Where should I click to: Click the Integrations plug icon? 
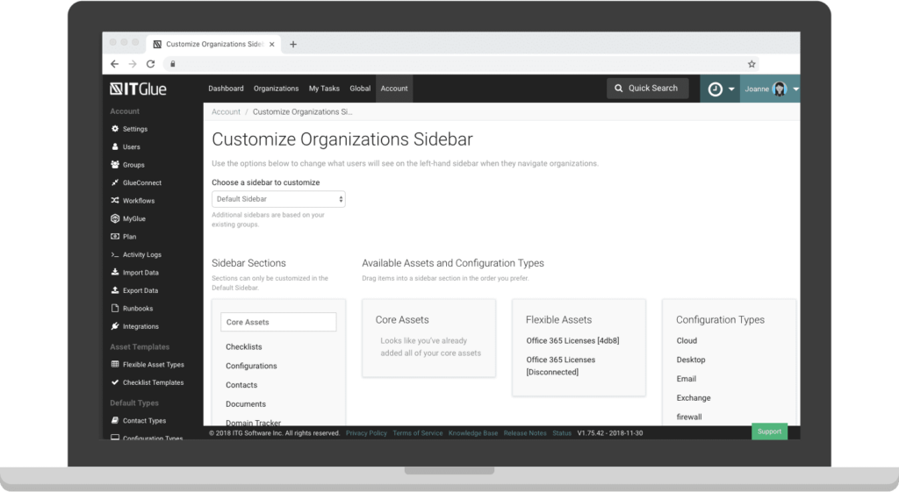tap(115, 326)
